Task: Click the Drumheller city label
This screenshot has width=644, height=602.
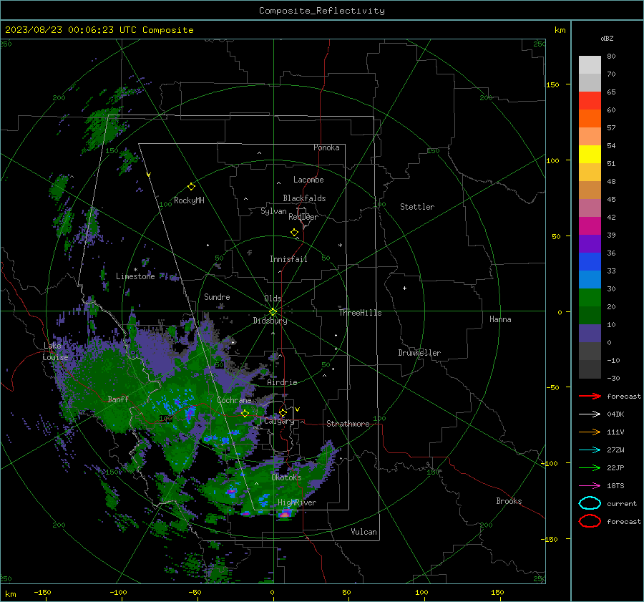Action: pyautogui.click(x=419, y=353)
